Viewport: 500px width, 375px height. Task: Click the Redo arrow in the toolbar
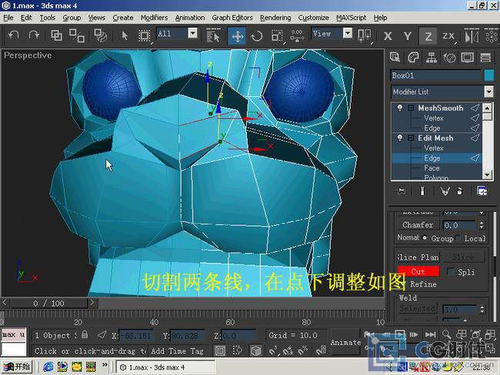tap(34, 35)
